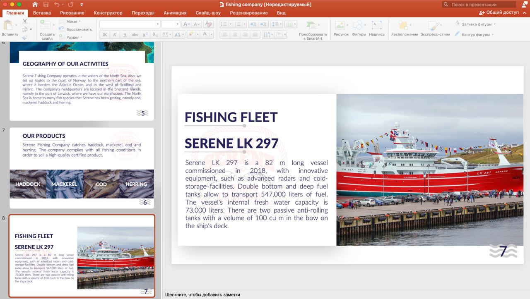Switch to the Вставка tab

(42, 13)
